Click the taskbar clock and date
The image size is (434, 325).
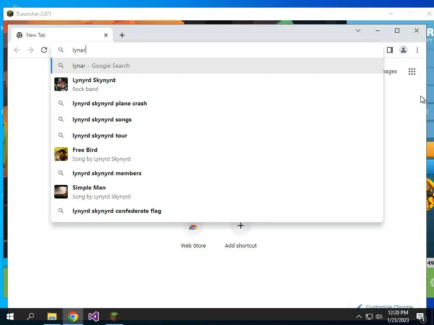(398, 317)
